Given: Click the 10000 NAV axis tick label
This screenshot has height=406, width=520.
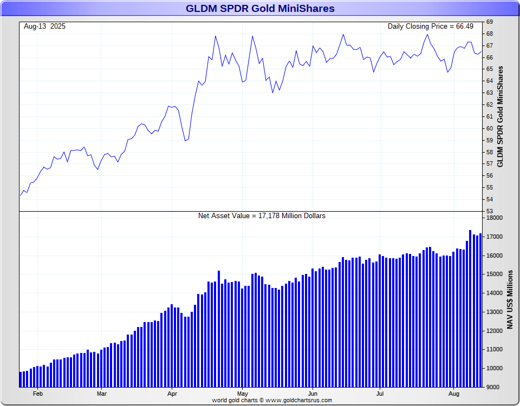Looking at the screenshot, I should pos(495,369).
